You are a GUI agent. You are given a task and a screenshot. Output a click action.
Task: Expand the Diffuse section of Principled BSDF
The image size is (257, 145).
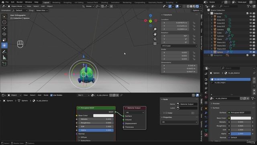[x=80, y=137]
